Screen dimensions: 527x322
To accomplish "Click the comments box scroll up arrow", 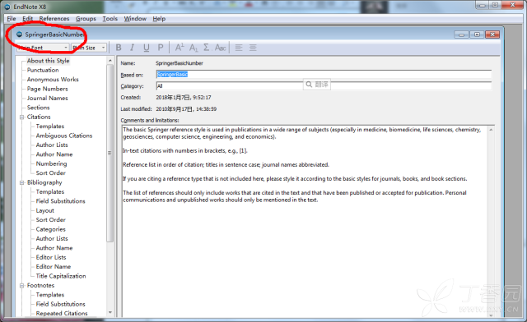I will (x=491, y=130).
